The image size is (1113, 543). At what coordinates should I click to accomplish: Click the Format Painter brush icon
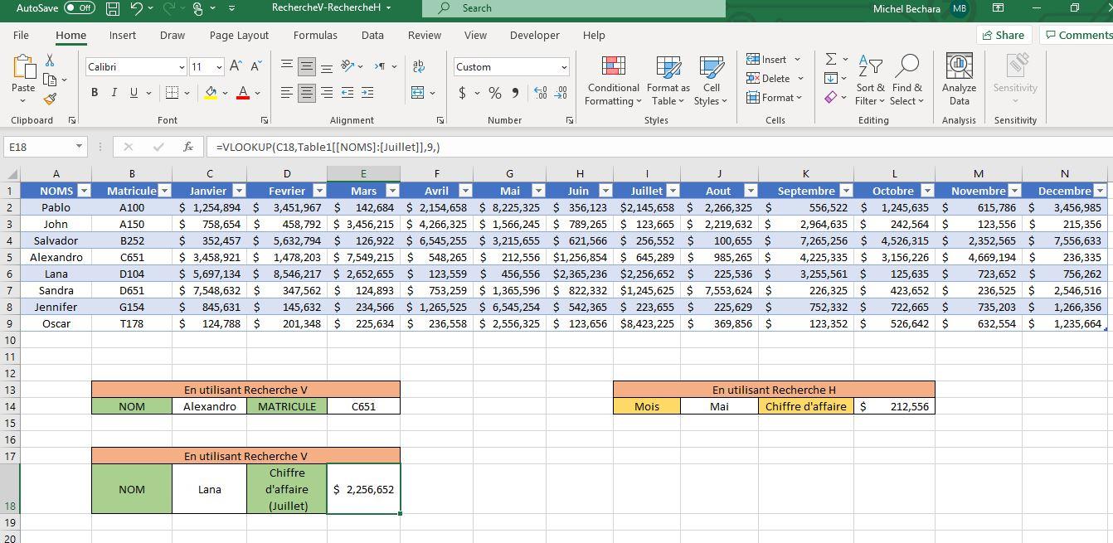(50, 99)
